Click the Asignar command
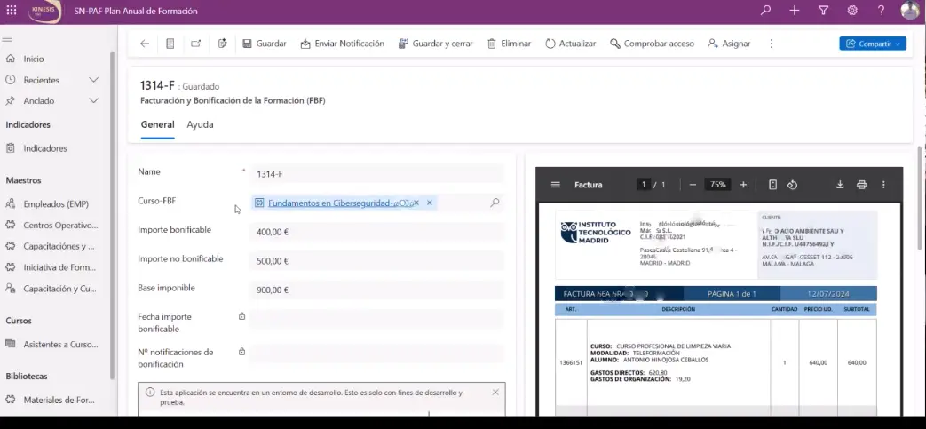 point(729,44)
